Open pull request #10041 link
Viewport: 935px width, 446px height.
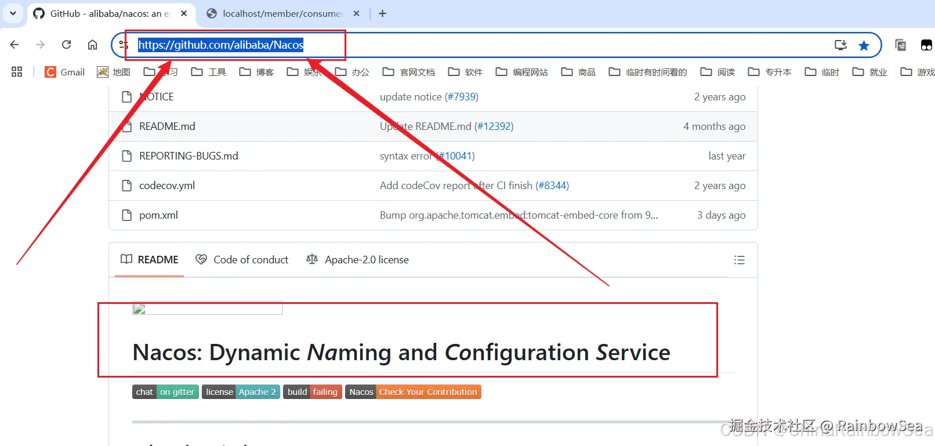click(456, 156)
